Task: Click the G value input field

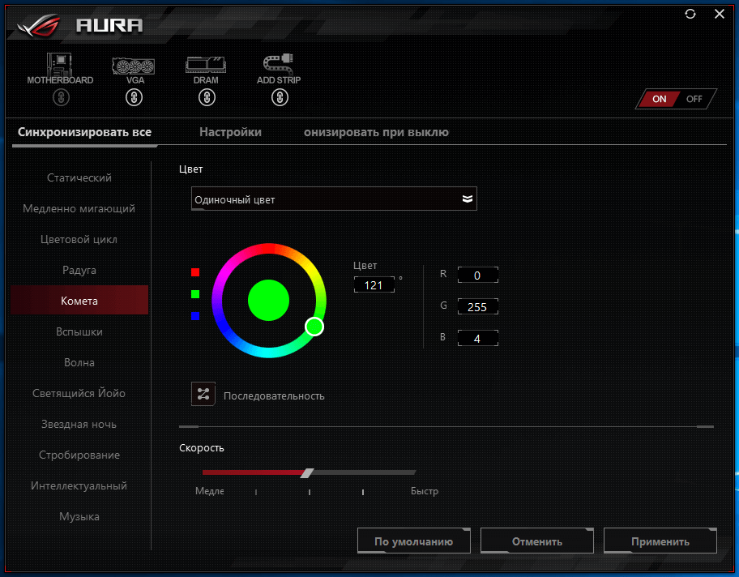Action: pos(477,307)
